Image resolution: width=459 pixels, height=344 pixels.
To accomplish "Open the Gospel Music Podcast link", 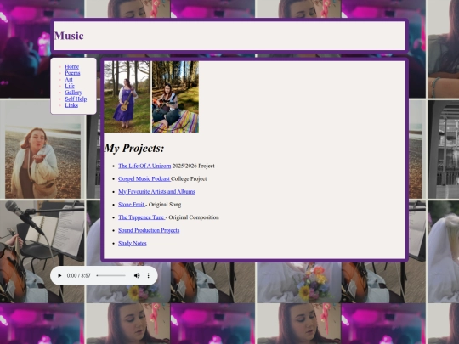I will tap(144, 178).
